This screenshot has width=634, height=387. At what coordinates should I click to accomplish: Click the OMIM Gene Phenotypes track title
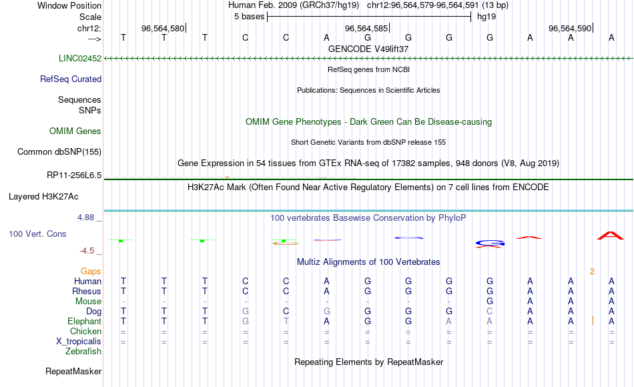(x=369, y=121)
